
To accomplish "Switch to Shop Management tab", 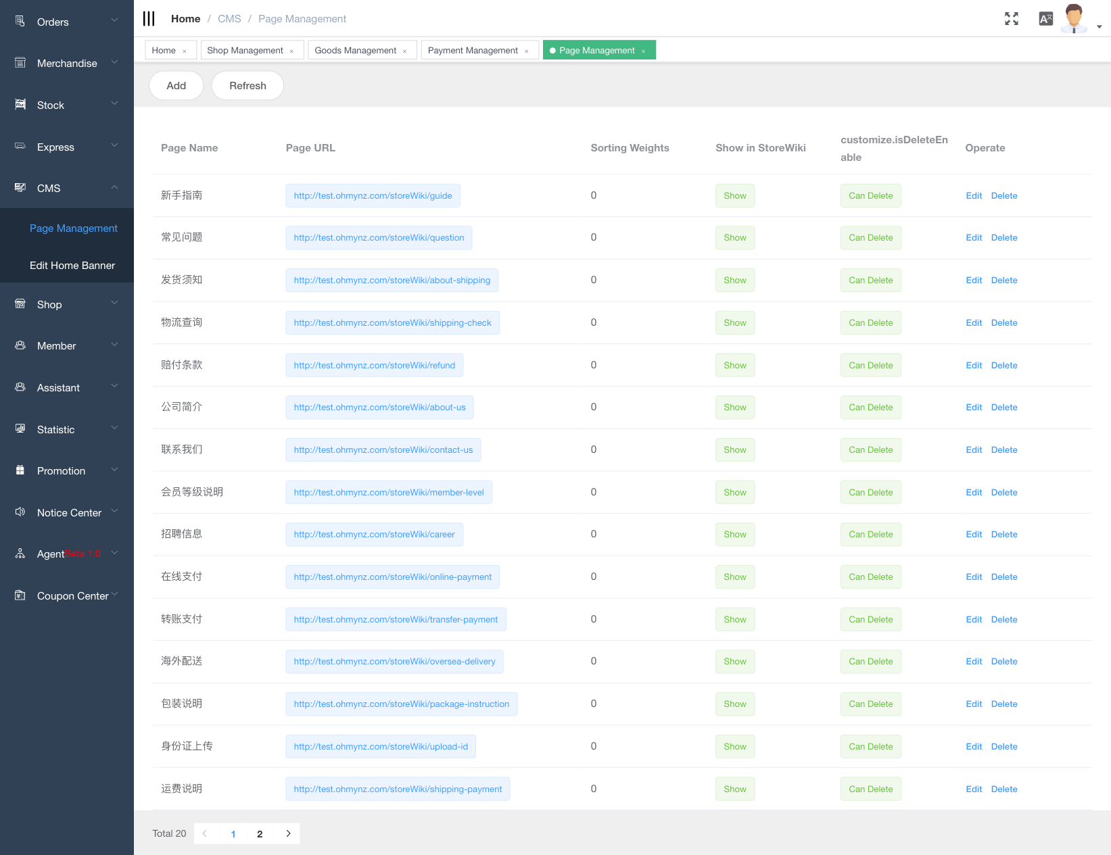I will click(x=245, y=51).
